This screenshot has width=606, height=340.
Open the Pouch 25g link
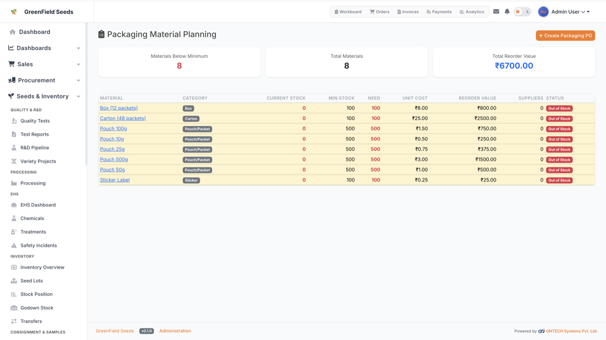coord(112,149)
